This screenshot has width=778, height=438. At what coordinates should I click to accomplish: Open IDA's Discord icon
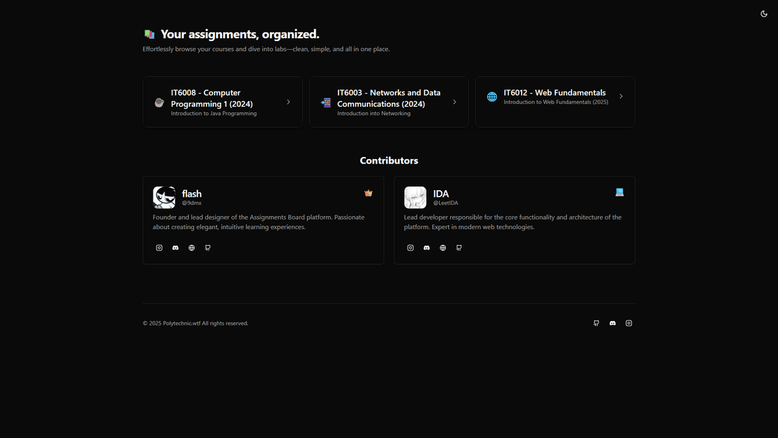(x=426, y=247)
